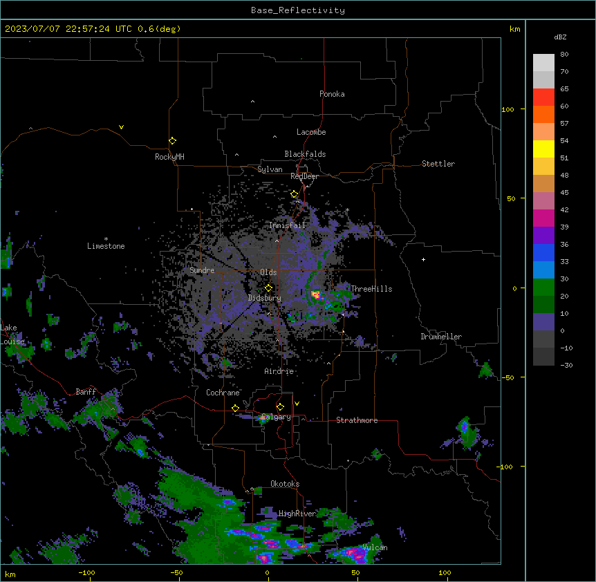Click the Sundre label

(202, 270)
